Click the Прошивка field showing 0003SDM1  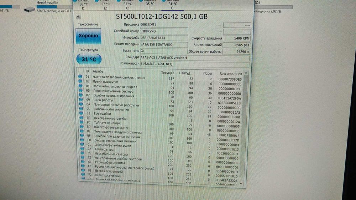click(x=164, y=25)
